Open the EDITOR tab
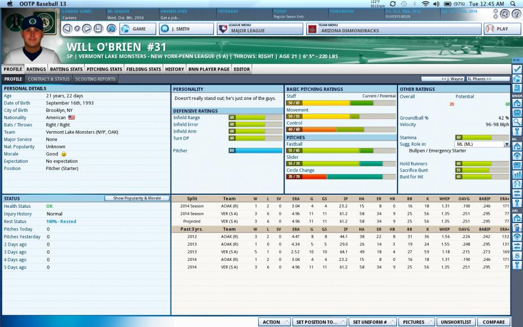Viewport: 523px width, 327px height. (242, 69)
